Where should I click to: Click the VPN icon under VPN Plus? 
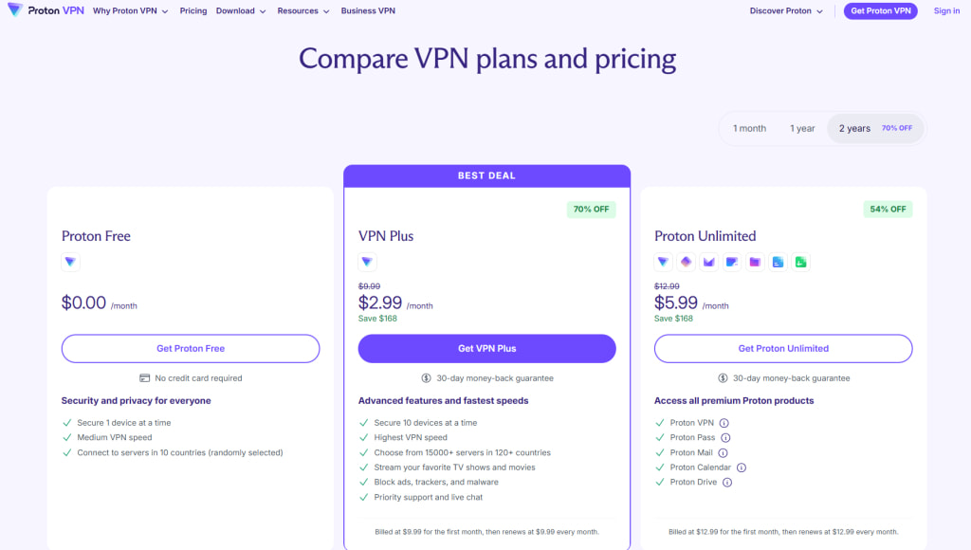tap(367, 262)
